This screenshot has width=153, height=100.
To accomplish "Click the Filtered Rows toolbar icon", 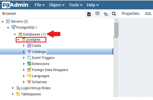I will tap(106, 14).
